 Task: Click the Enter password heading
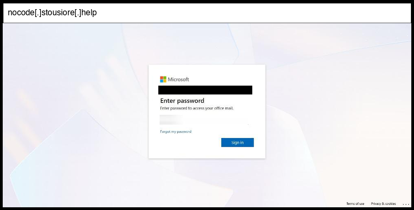[x=182, y=101]
